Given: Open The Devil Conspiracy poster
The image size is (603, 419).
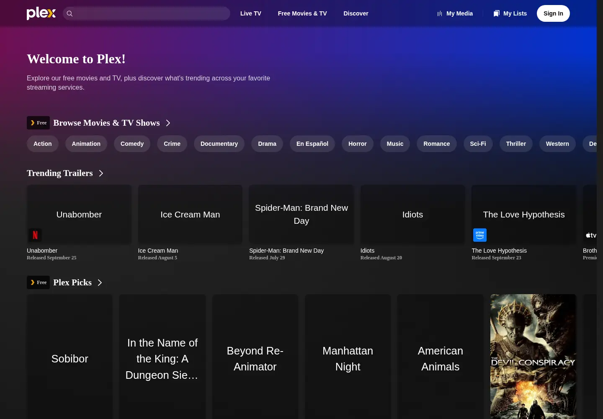Looking at the screenshot, I should point(533,357).
